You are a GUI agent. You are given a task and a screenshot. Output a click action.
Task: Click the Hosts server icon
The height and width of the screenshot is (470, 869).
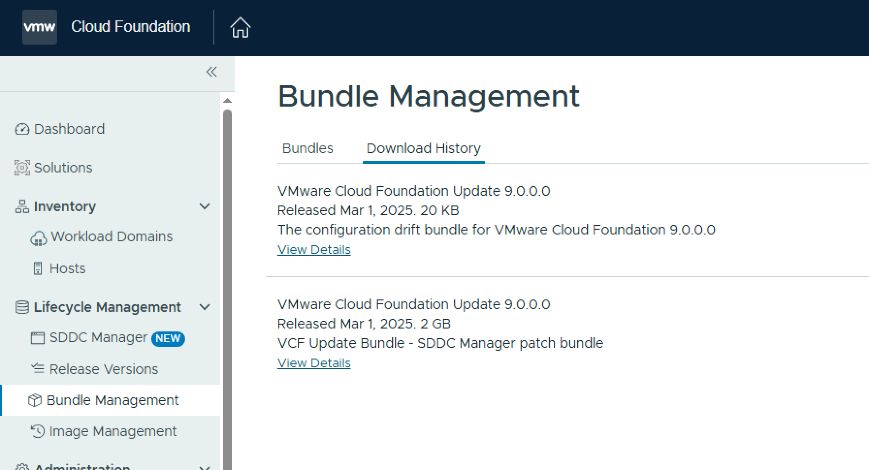38,268
